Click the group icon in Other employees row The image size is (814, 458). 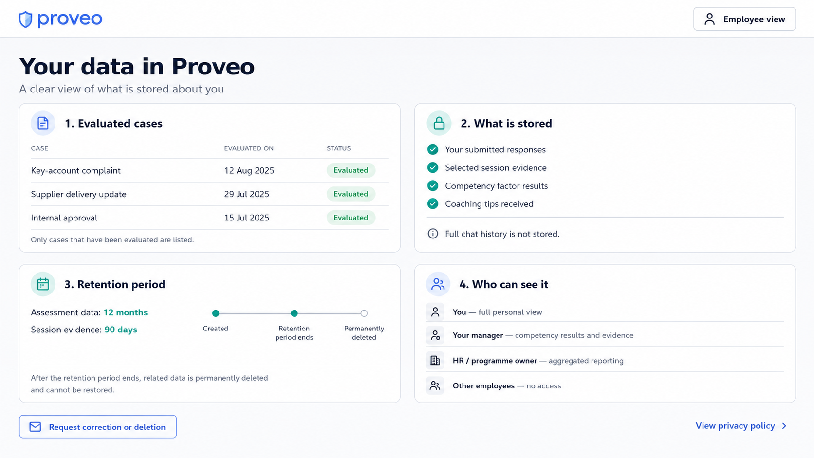tap(435, 386)
